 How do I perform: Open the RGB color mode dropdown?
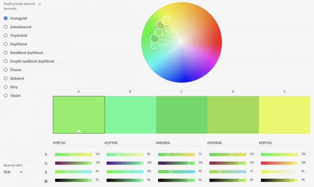[x=13, y=172]
